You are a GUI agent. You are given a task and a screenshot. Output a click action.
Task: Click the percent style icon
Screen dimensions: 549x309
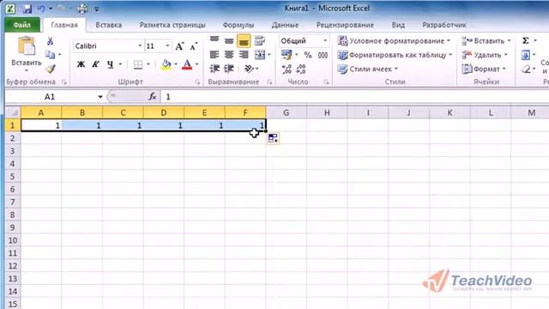pyautogui.click(x=307, y=55)
